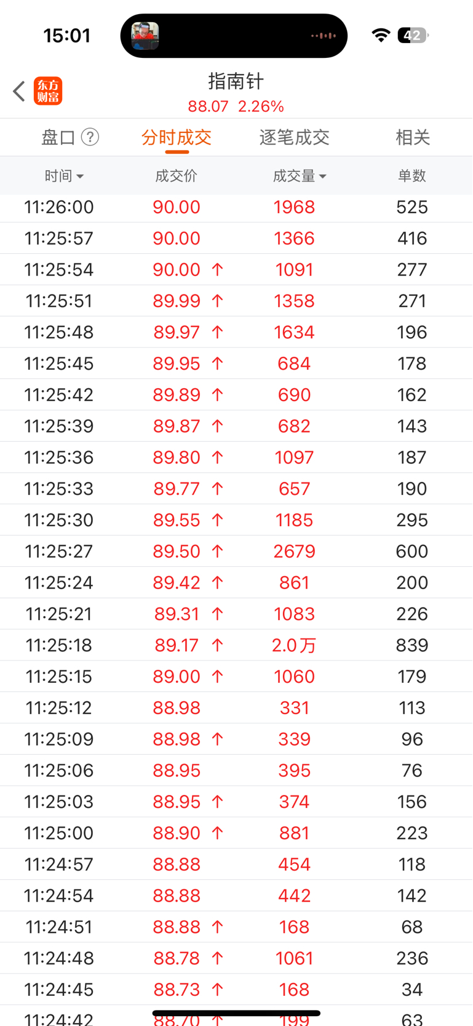Switch to the 逐笔成交 tab
This screenshot has width=473, height=1026.
[x=295, y=137]
